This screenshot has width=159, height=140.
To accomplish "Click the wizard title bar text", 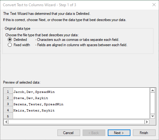I will tap(39, 5).
